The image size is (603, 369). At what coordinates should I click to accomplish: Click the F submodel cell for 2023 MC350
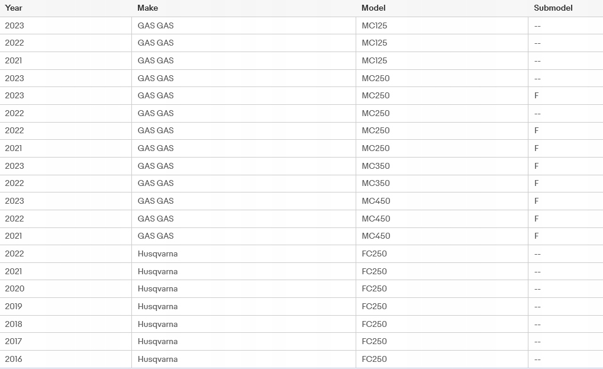537,166
